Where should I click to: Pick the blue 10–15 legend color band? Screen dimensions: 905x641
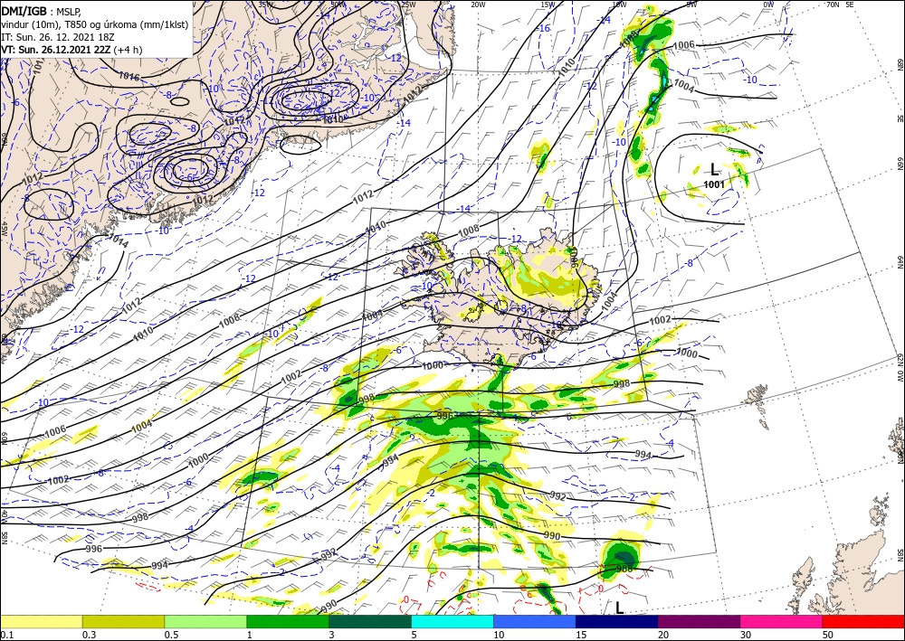(x=535, y=621)
